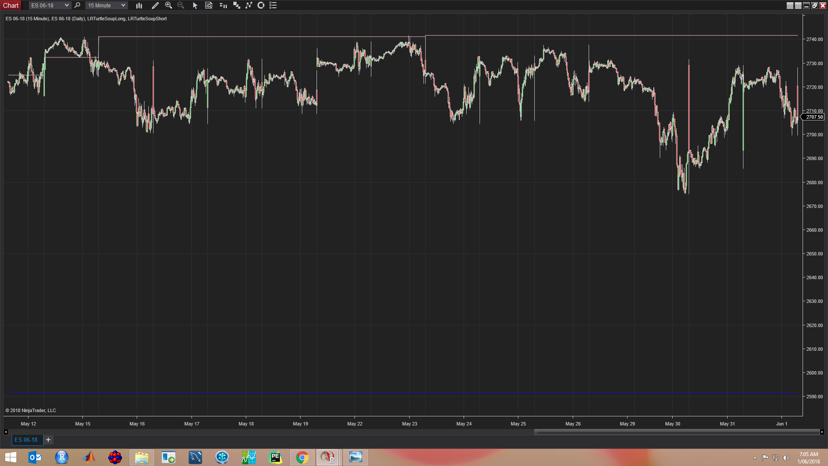Expand the ES 06-18 instrument dropdown

point(67,6)
